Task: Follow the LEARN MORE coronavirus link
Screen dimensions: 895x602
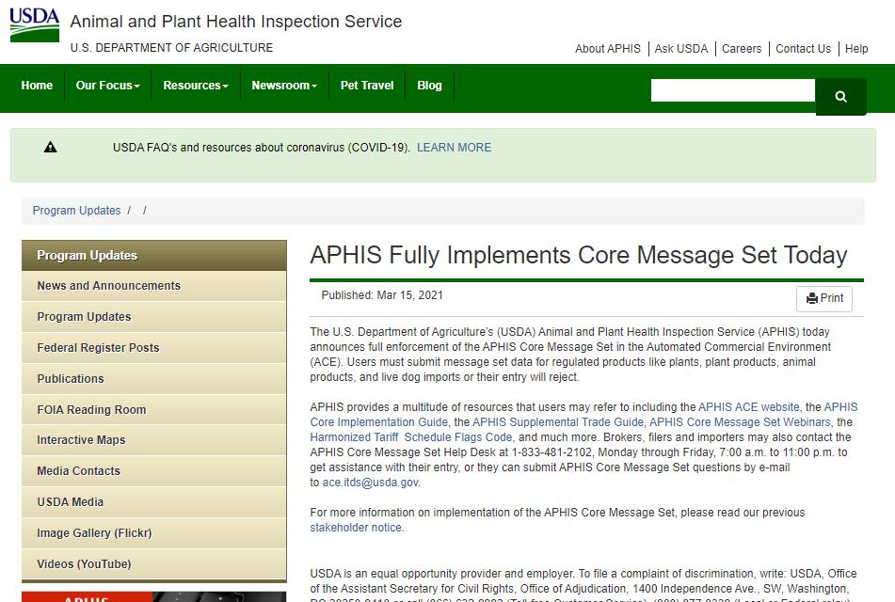Action: point(454,148)
